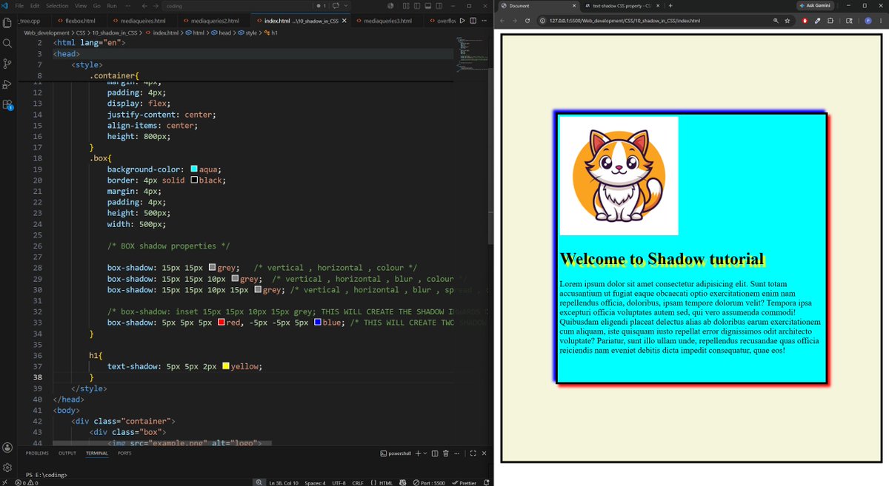Image resolution: width=889 pixels, height=486 pixels.
Task: Click the red shield extension icon in Chrome
Action: pyautogui.click(x=805, y=21)
